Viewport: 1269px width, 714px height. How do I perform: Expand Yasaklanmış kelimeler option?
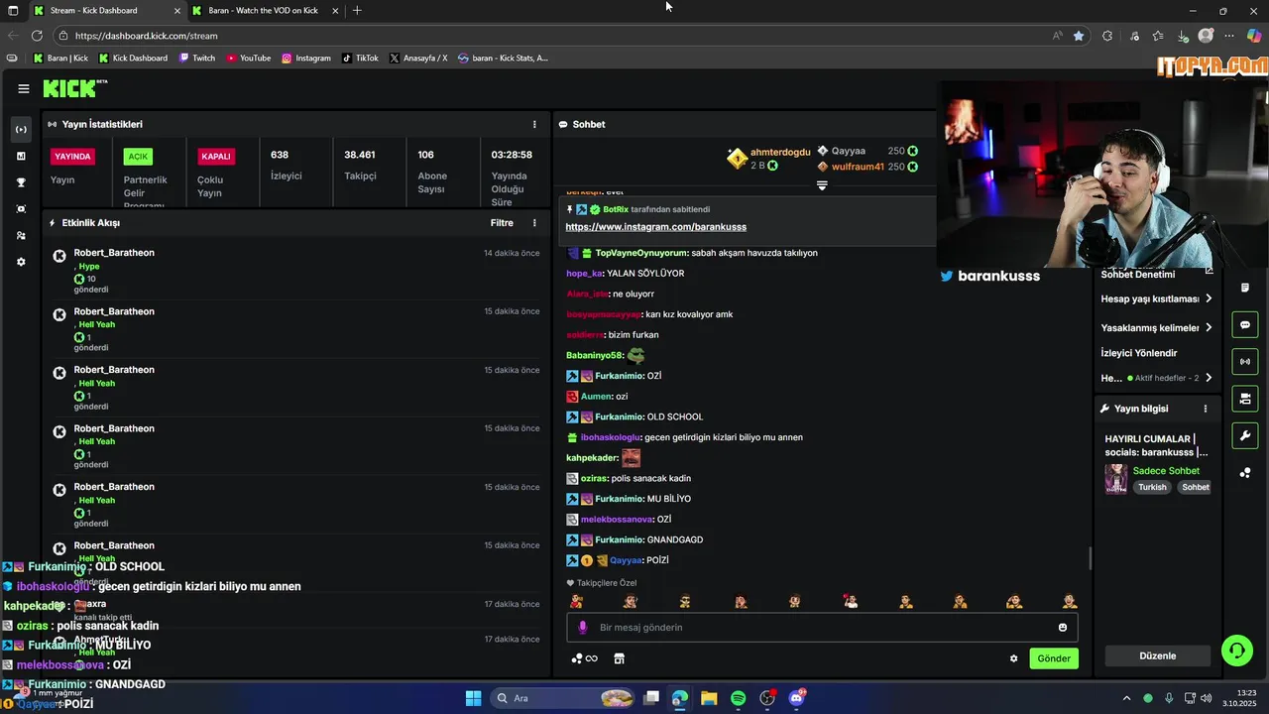1157,328
